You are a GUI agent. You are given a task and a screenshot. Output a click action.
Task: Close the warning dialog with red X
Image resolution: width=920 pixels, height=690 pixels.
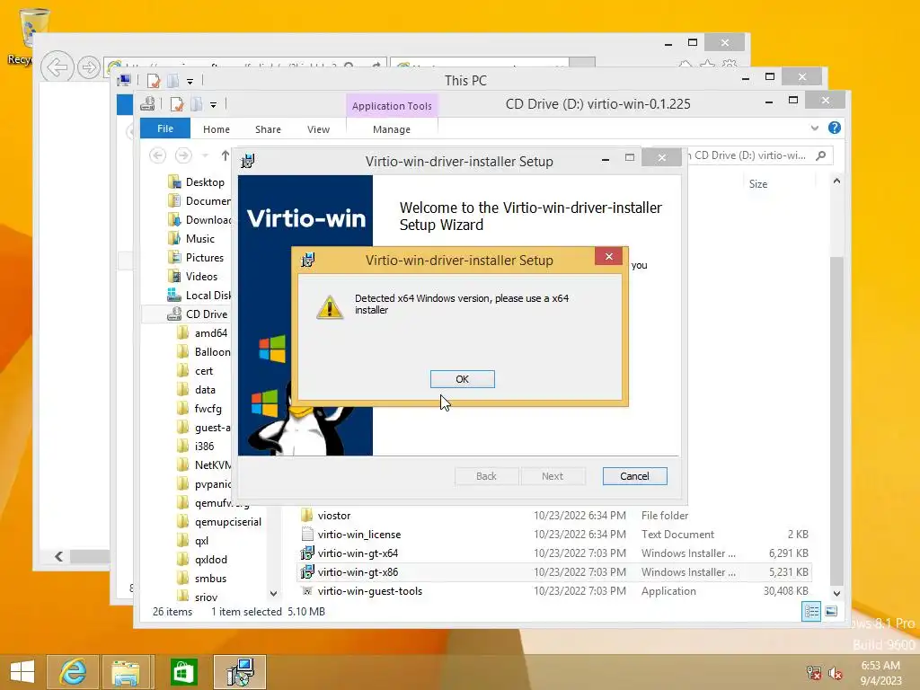608,256
